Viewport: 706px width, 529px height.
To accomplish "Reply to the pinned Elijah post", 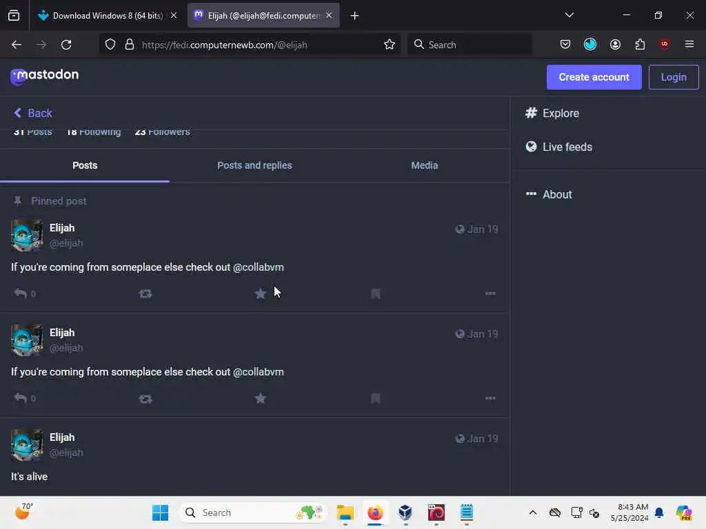I will point(20,293).
